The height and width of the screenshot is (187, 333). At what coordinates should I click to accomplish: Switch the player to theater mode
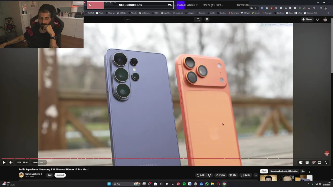click(319, 162)
